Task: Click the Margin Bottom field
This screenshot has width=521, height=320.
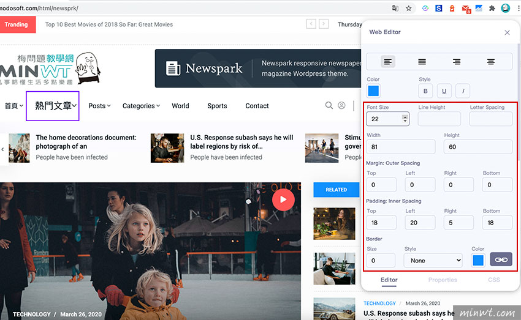Action: (x=498, y=185)
